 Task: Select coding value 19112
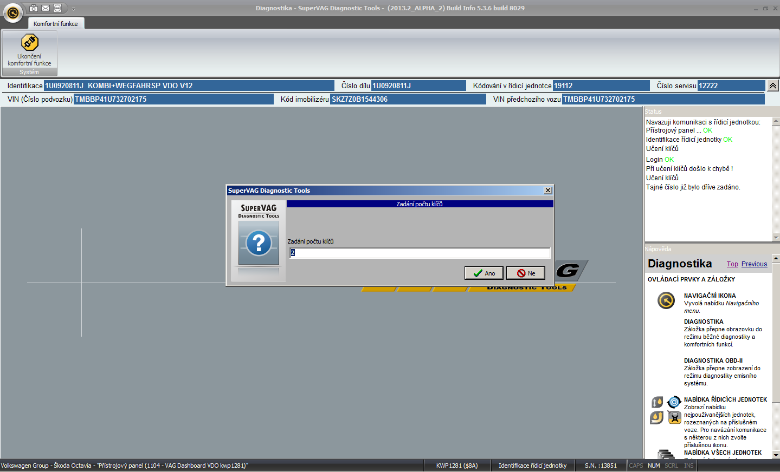click(601, 86)
